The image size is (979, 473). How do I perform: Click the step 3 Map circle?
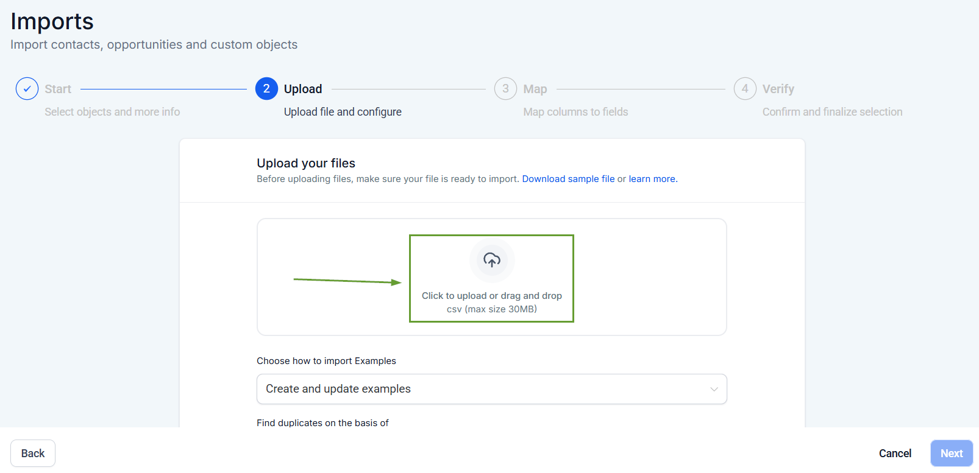point(505,89)
